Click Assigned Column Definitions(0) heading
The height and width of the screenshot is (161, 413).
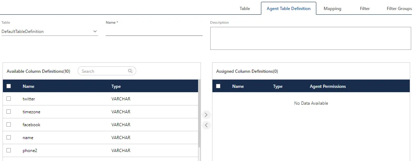[x=247, y=71]
